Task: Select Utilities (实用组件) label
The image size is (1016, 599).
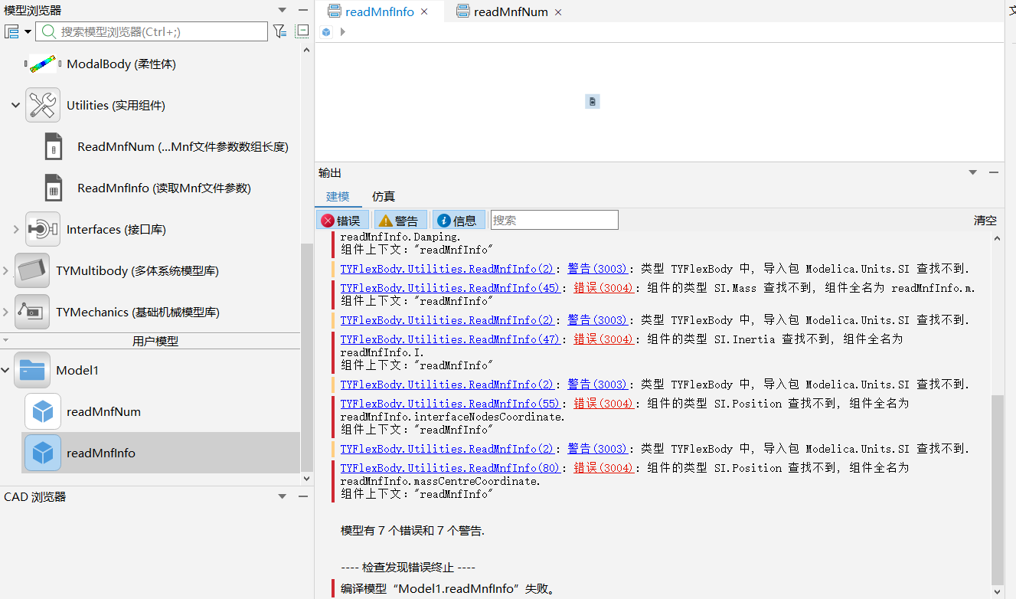Action: 116,106
